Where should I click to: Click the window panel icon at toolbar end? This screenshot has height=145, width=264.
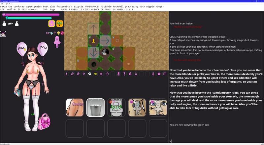165,74
